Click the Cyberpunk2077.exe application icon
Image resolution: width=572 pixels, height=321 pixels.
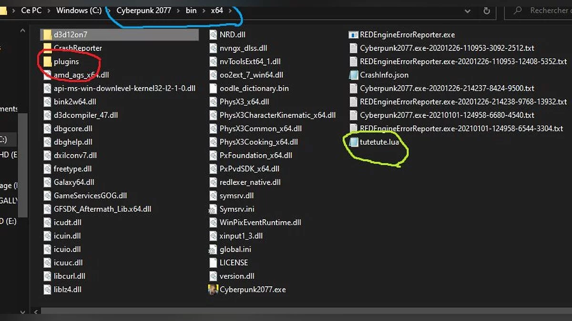213,289
